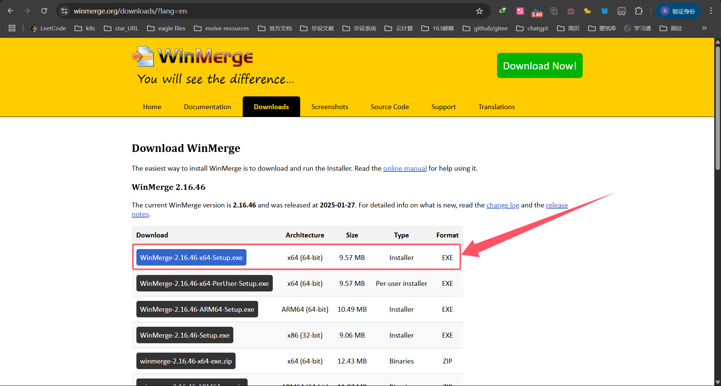The height and width of the screenshot is (386, 721).
Task: Reload the current page
Action: point(44,11)
